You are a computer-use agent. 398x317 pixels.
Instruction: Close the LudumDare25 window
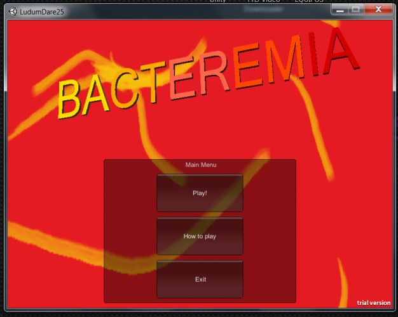coord(378,10)
